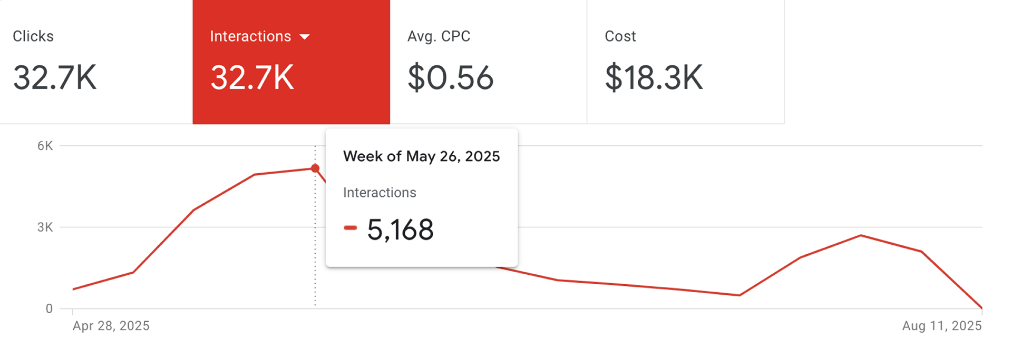The width and height of the screenshot is (1012, 339).
Task: Click the Aug 11, 2025 axis label
Action: click(941, 326)
